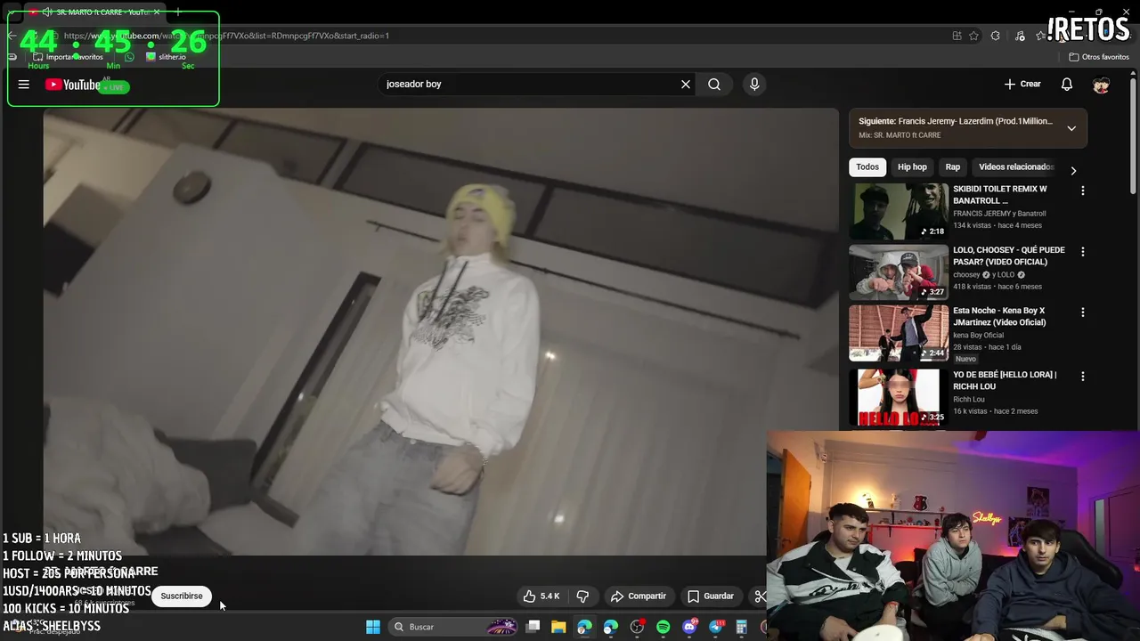Clear the search box with the X
Viewport: 1140px width, 641px height.
pyautogui.click(x=686, y=85)
